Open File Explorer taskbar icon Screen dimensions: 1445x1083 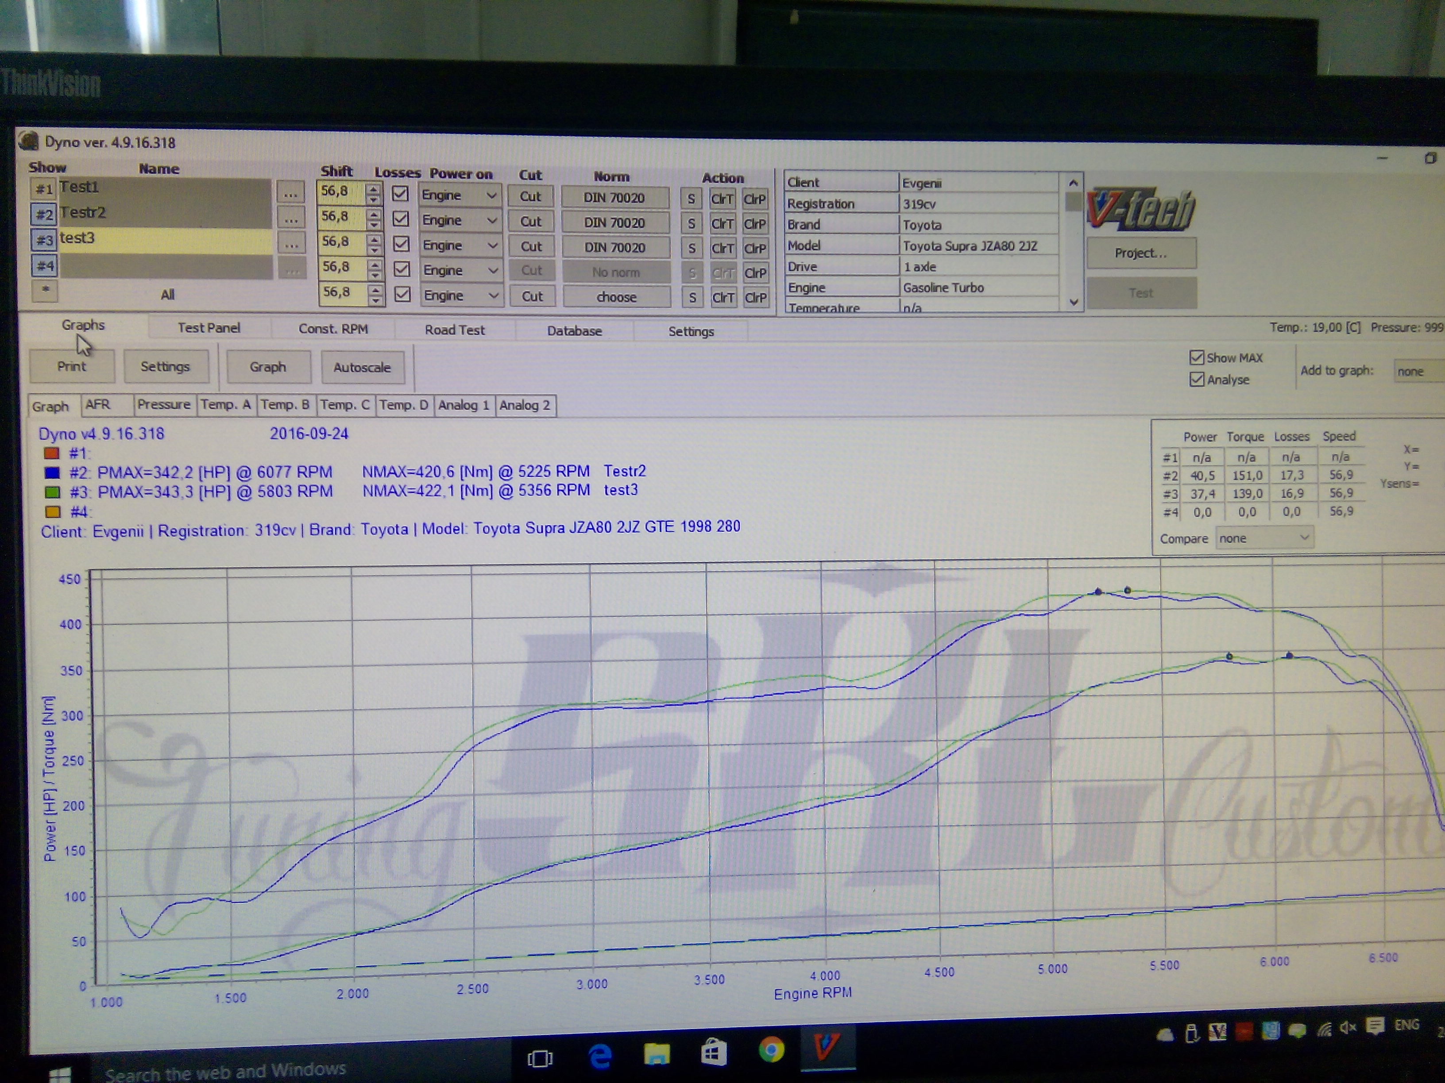[657, 1053]
